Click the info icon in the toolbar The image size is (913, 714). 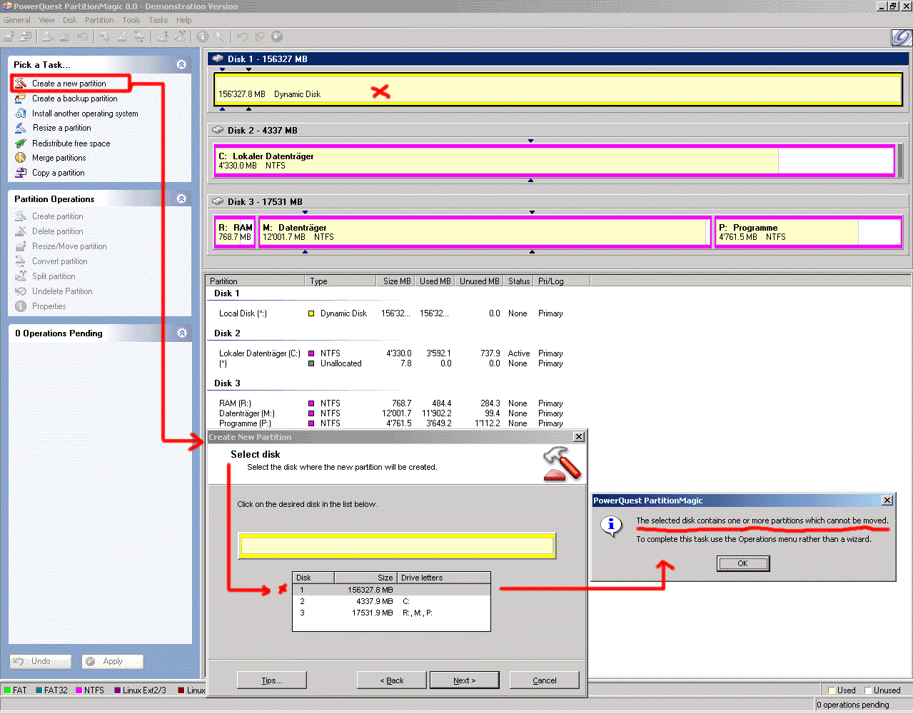[x=203, y=36]
